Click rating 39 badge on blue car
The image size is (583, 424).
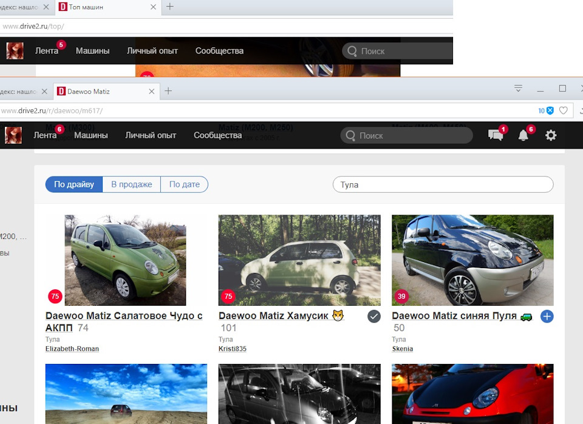click(x=401, y=296)
